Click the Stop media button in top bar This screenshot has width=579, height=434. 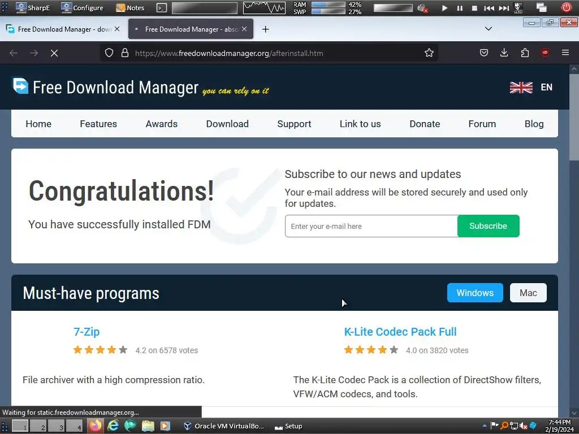(474, 8)
